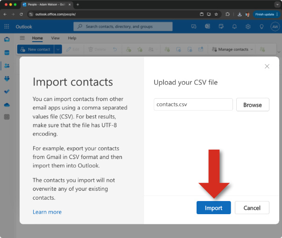The width and height of the screenshot is (282, 238).
Task: Open notifications bell icon
Action: point(234,27)
